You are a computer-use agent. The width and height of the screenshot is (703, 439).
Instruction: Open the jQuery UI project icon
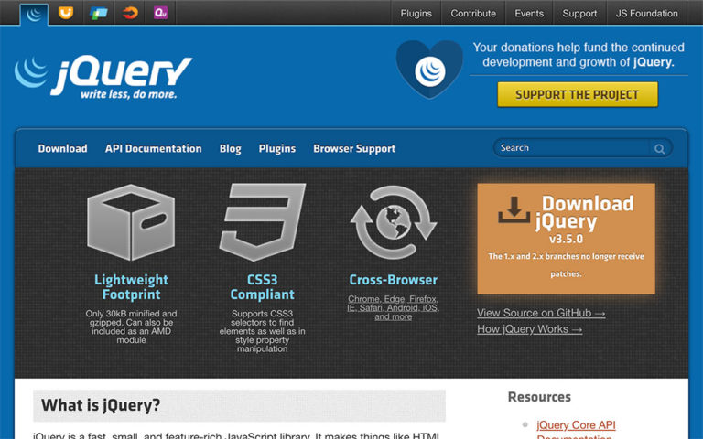[65, 13]
